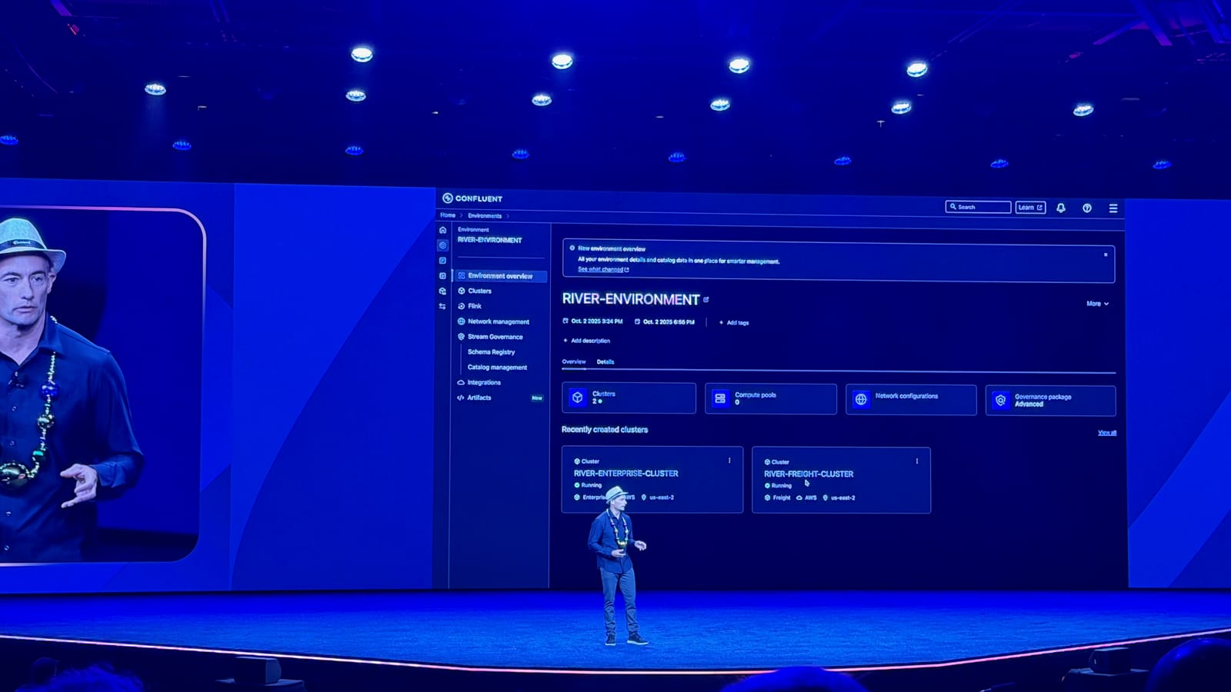Open Integrations in sidebar
Viewport: 1231px width, 692px height.
point(484,382)
